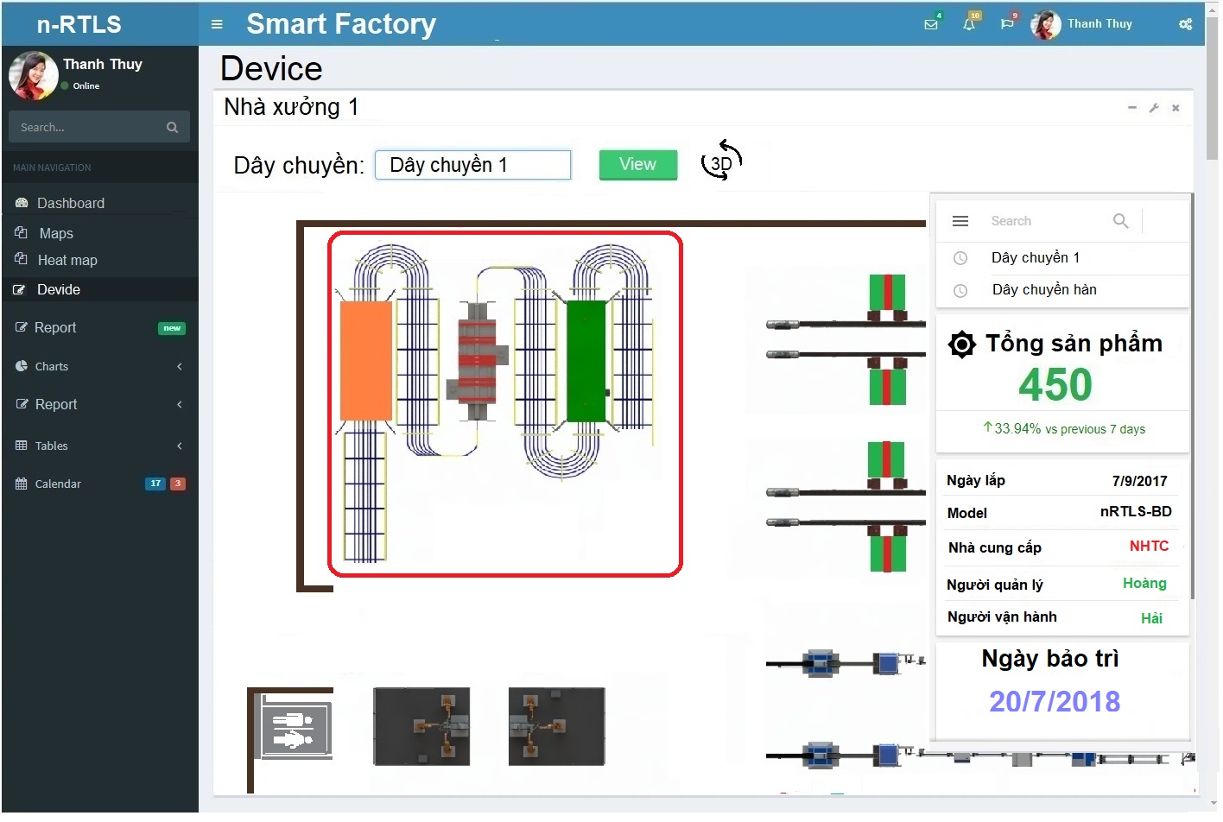Screen dimensions: 1223x822
Task: Click the page vertical scrollbar
Action: point(1212,86)
